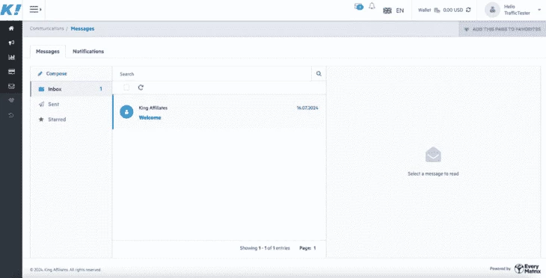Click the user profile avatar
Image resolution: width=546 pixels, height=278 pixels.
point(492,10)
